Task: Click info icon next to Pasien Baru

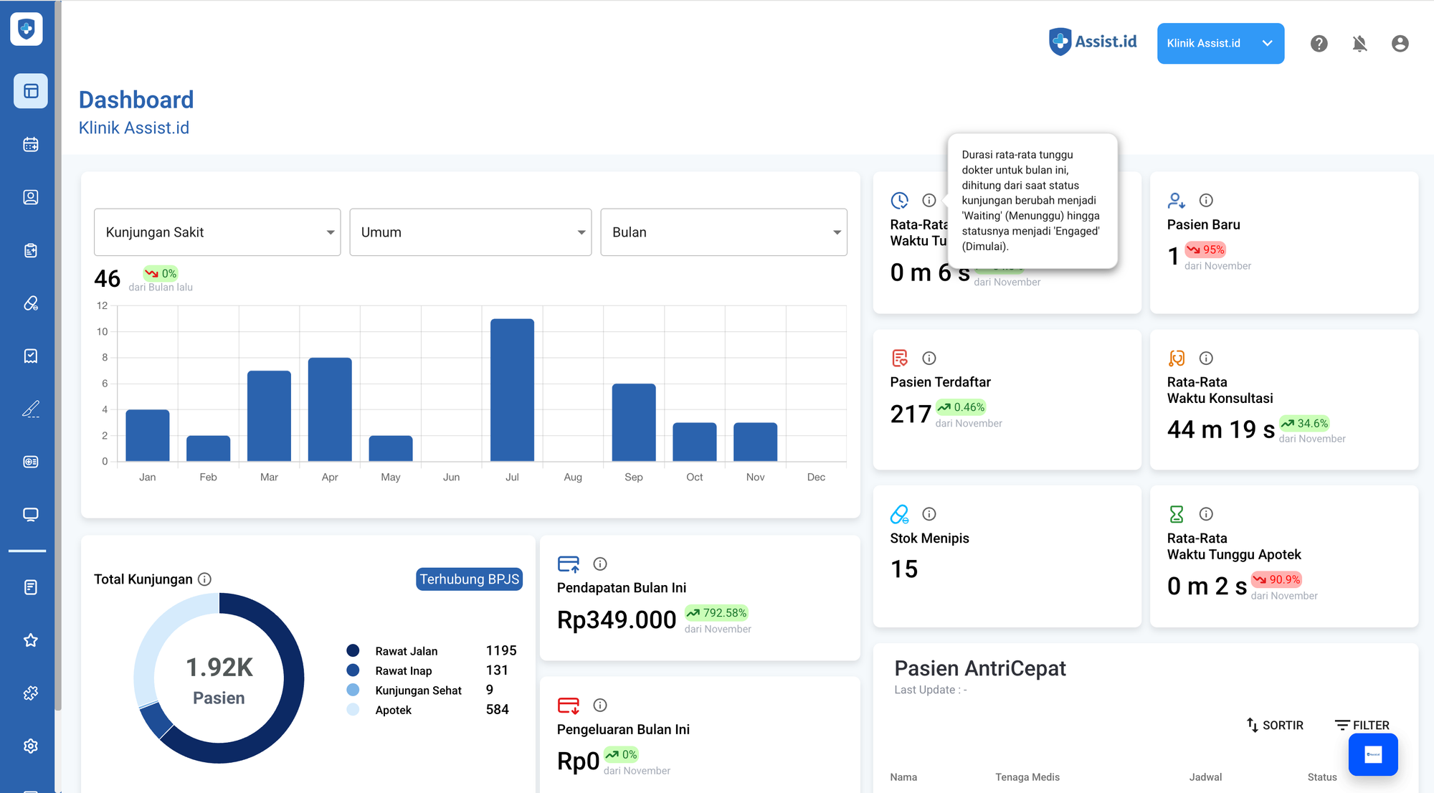Action: [x=1206, y=200]
